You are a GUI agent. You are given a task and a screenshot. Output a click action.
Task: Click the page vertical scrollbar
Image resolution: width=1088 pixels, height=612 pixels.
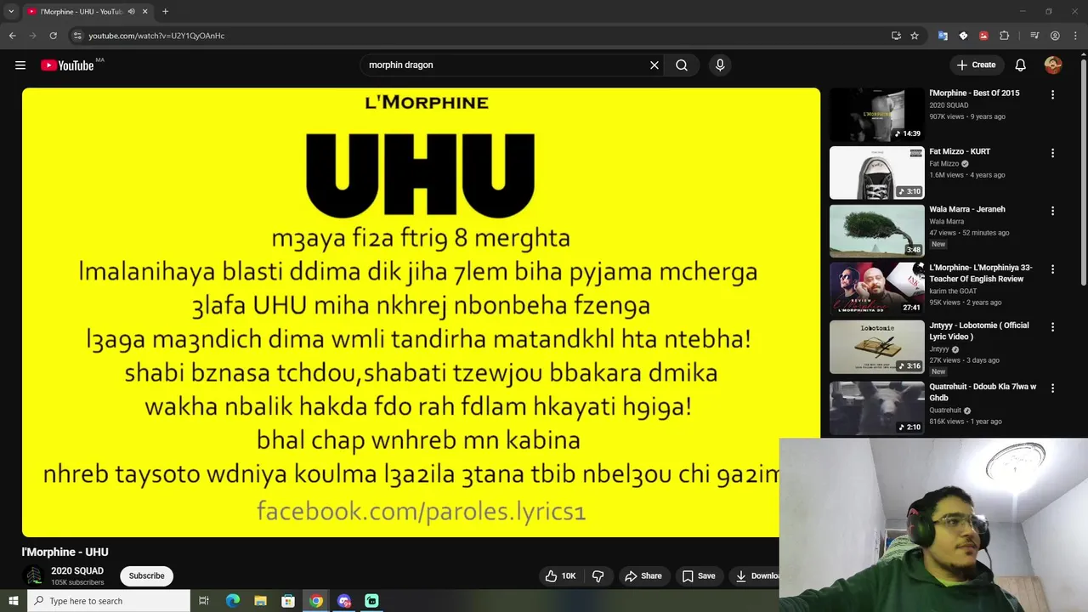[1083, 174]
